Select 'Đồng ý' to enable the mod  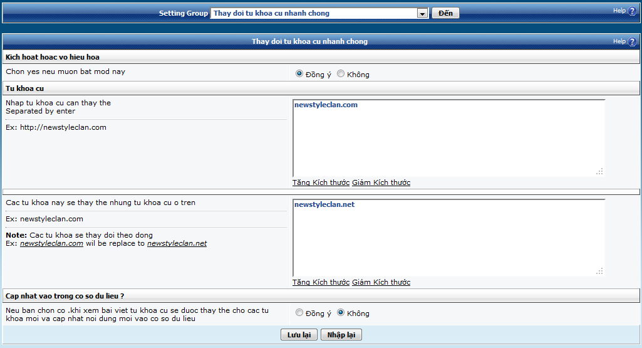tap(299, 74)
